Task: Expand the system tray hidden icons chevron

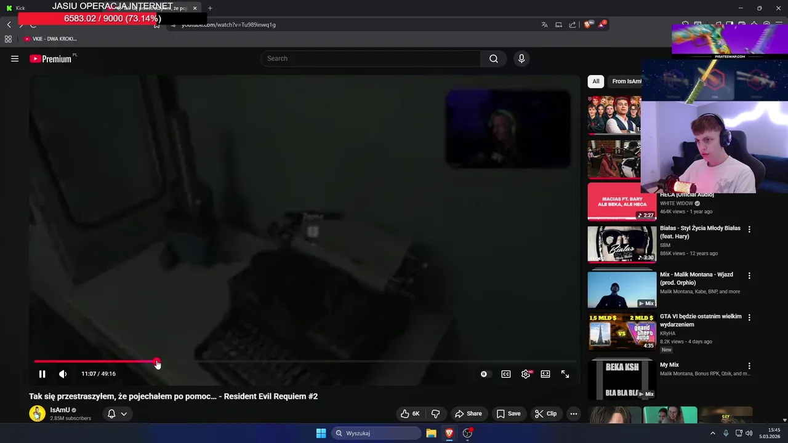Action: (x=713, y=433)
